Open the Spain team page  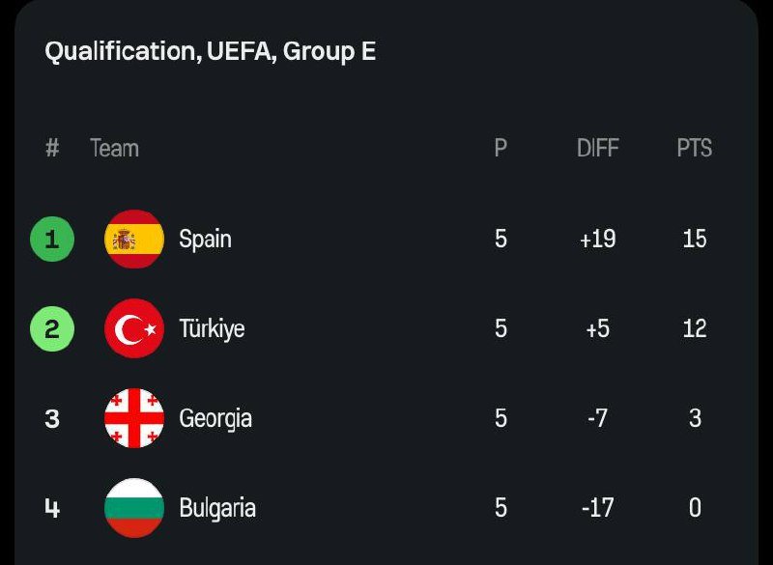click(x=205, y=239)
